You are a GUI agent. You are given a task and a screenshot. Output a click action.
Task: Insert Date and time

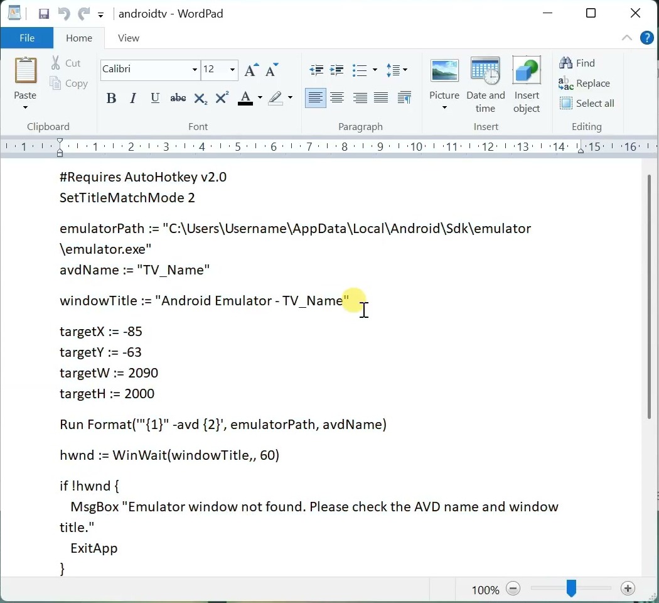(x=485, y=85)
